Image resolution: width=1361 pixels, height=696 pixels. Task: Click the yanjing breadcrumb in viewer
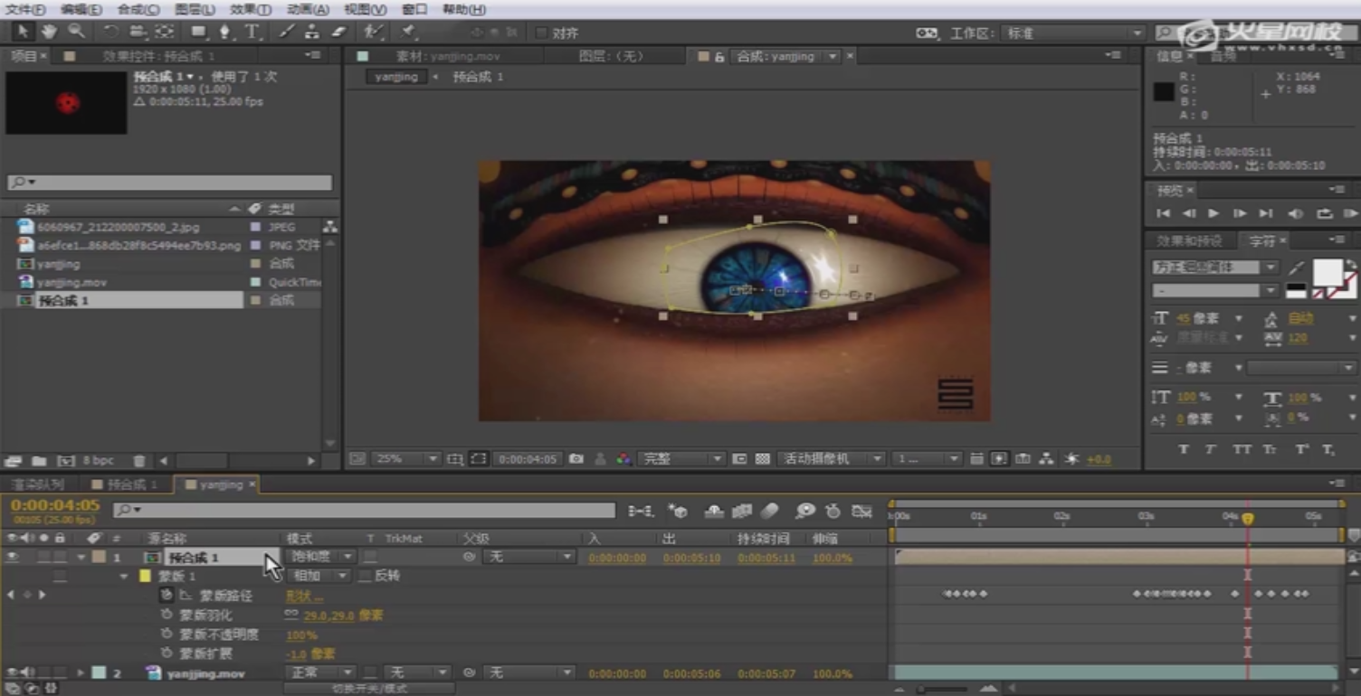point(396,77)
